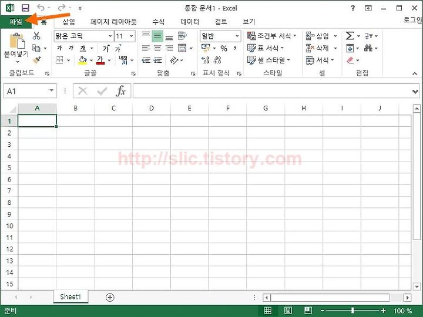Click the Decrease Indent icon
This screenshot has width=423, height=317.
[x=146, y=60]
